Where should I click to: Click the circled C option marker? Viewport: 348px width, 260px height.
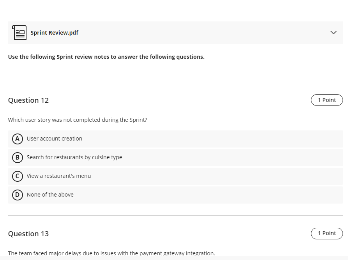[x=18, y=176]
